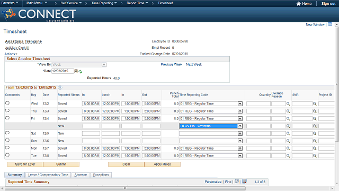Open Shift lookup for Sat 12/5

pos(315,134)
